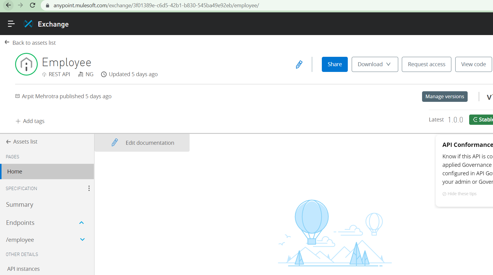Open the Download dropdown

(x=375, y=64)
